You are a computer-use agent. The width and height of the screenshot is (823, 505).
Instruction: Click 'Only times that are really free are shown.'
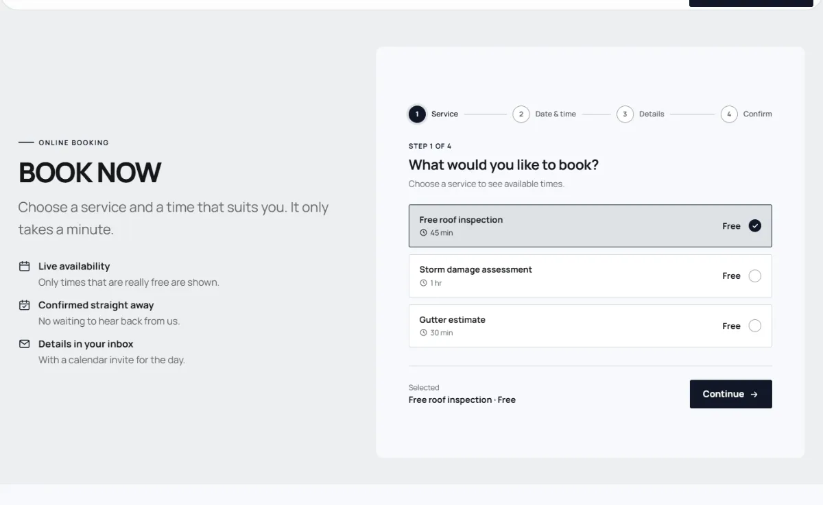(x=129, y=282)
